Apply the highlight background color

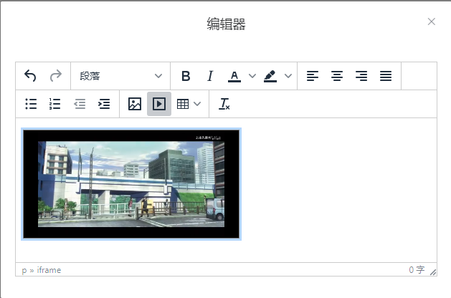pos(270,76)
